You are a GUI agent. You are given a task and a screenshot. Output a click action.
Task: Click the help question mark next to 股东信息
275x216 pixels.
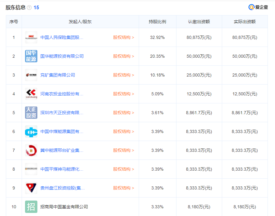pyautogui.click(x=29, y=7)
